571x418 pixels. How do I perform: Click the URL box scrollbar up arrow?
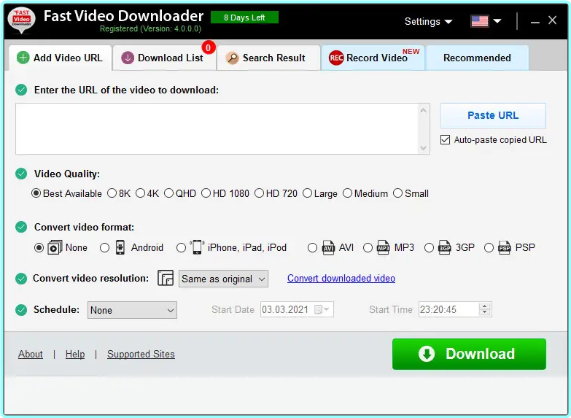click(423, 109)
